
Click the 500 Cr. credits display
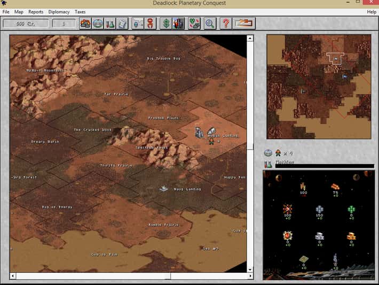[x=26, y=24]
